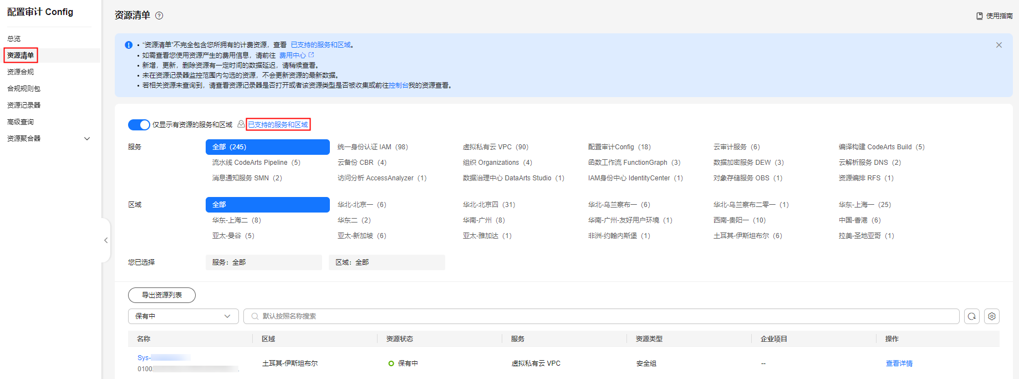This screenshot has width=1019, height=379.
Task: Select region 华北-北京一 (6)
Action: (x=362, y=205)
